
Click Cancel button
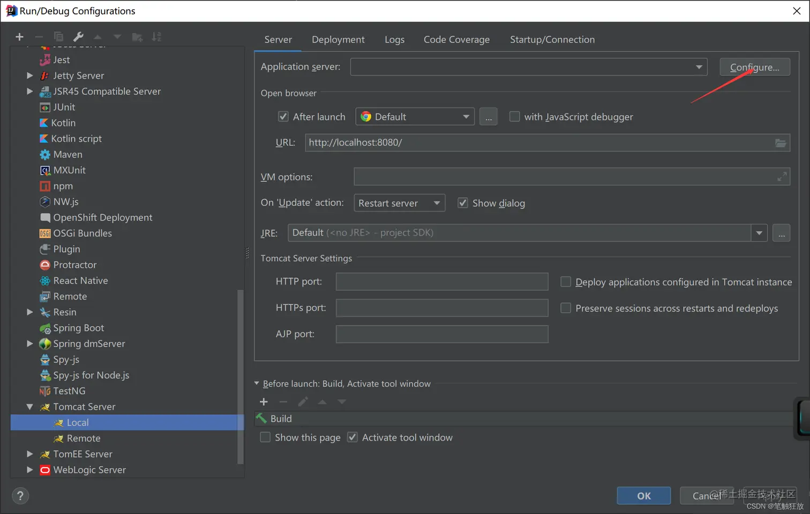tap(707, 496)
